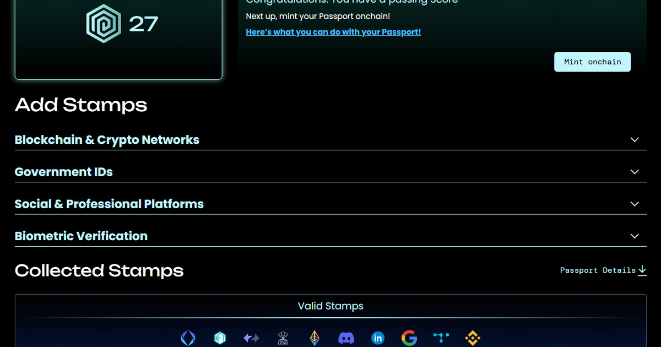
Task: Click the Ethereum stamp icon
Action: coord(315,338)
